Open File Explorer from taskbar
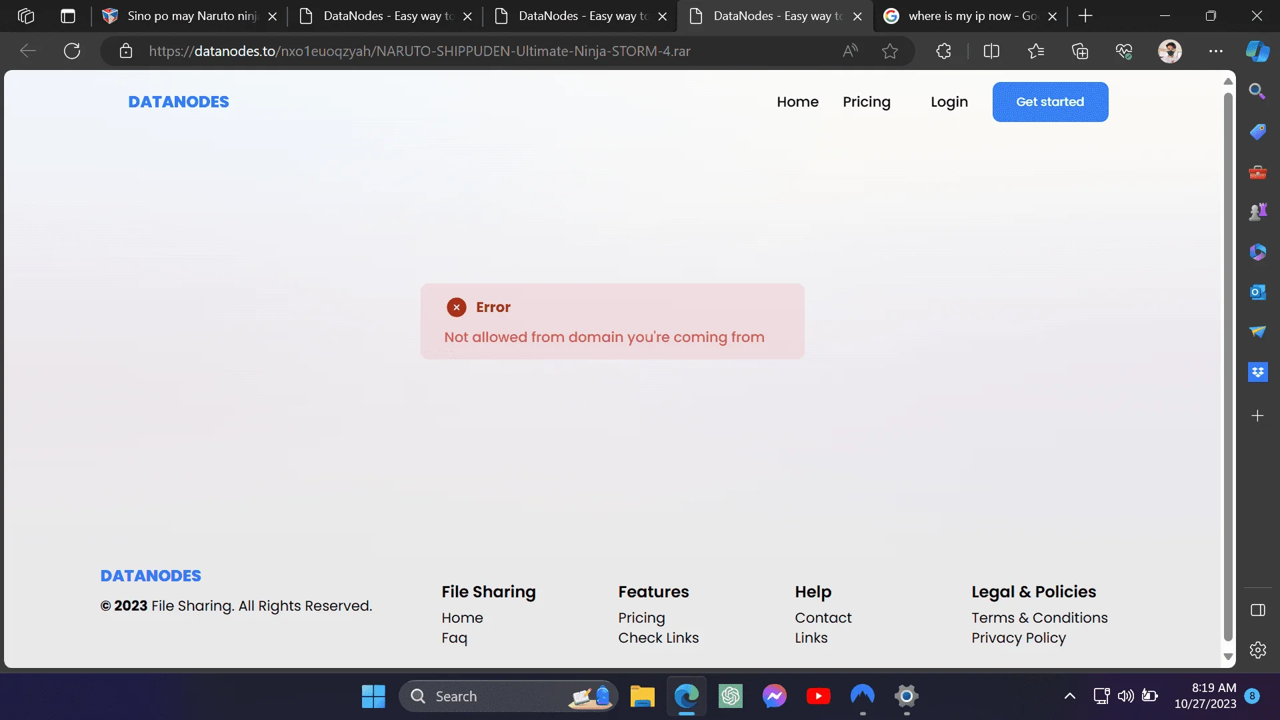Screen dimensions: 1280x720 click(x=642, y=697)
